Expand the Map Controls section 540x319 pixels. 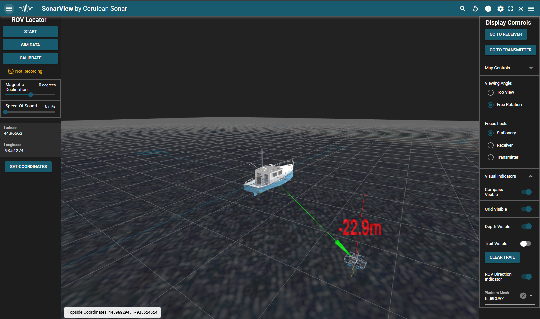tap(509, 68)
